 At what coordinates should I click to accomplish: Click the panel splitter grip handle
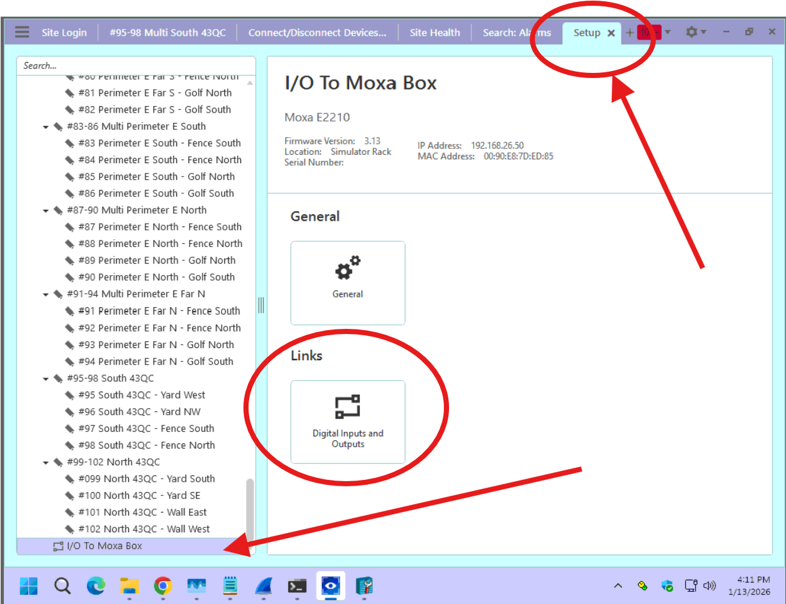(x=261, y=305)
